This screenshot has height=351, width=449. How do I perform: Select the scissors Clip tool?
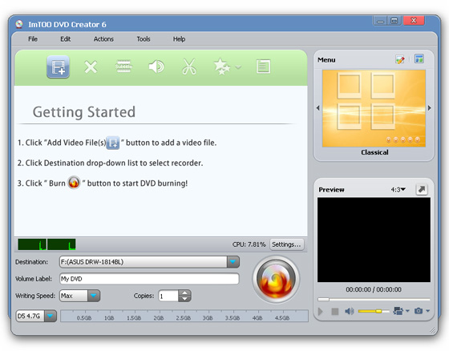(x=189, y=67)
